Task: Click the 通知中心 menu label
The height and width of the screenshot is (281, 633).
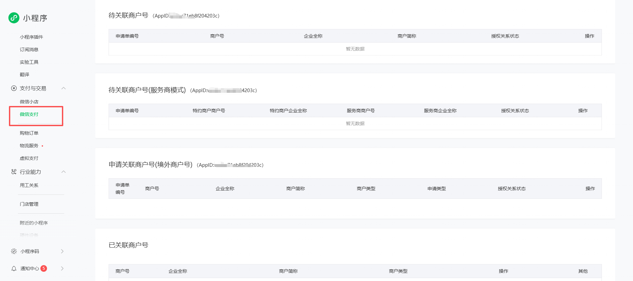Action: coord(30,268)
